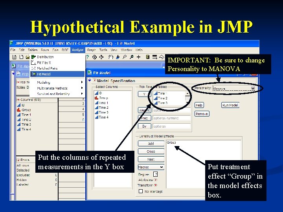Click the lines tool icon in toolbar
The width and height of the screenshot is (283, 212).
pos(155,57)
